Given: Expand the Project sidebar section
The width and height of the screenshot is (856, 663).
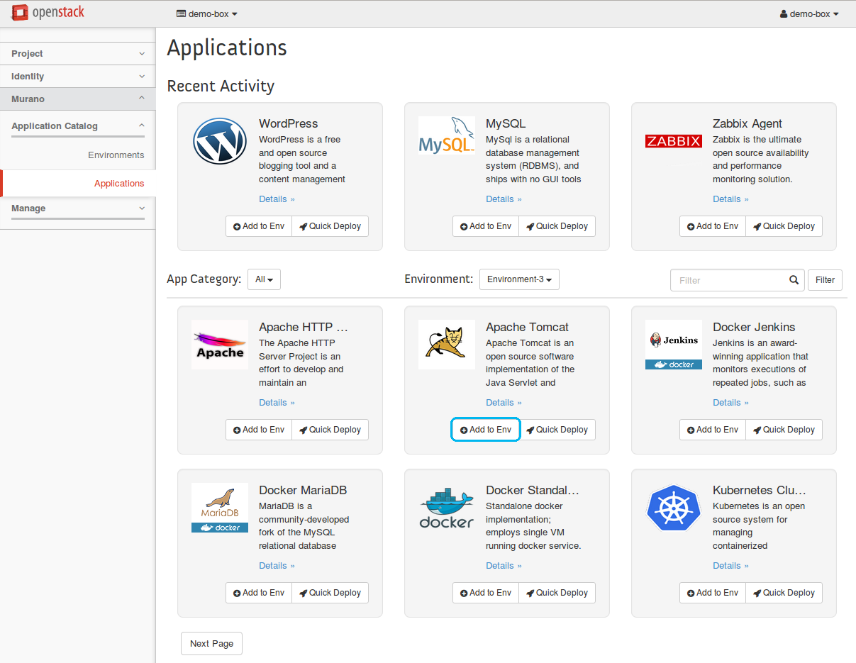Looking at the screenshot, I should click(x=77, y=54).
